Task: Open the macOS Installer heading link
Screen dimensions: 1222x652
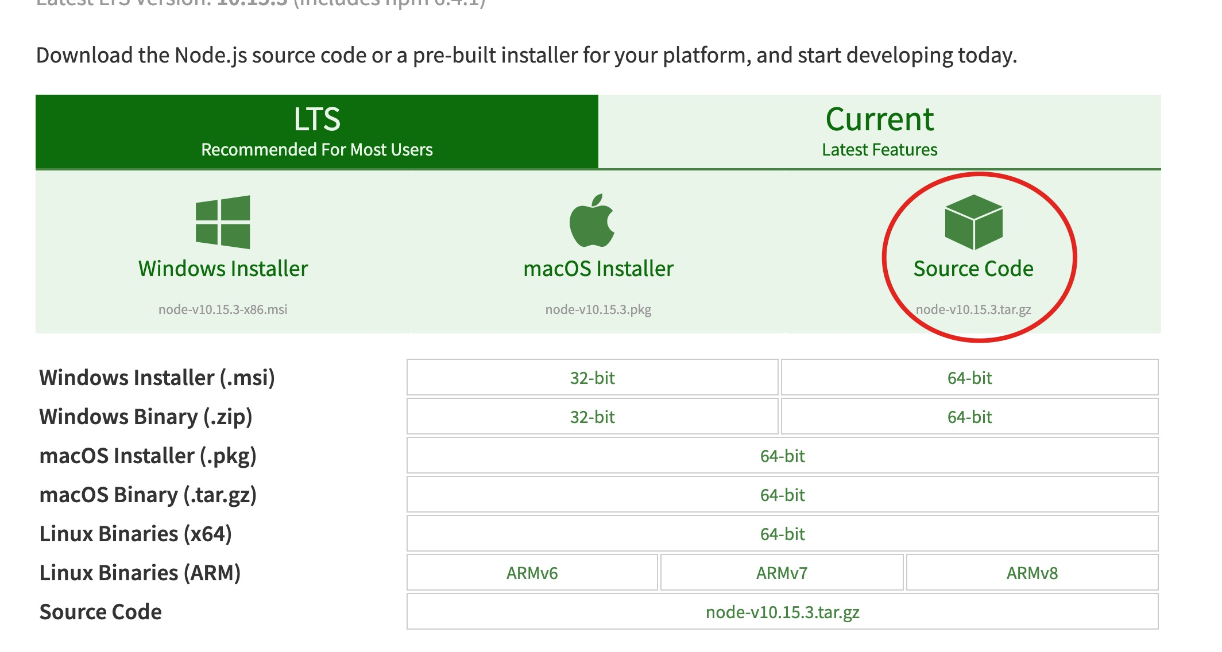Action: point(598,269)
